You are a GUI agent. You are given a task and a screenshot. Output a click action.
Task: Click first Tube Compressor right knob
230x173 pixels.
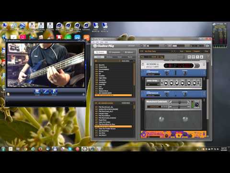[x=185, y=74]
